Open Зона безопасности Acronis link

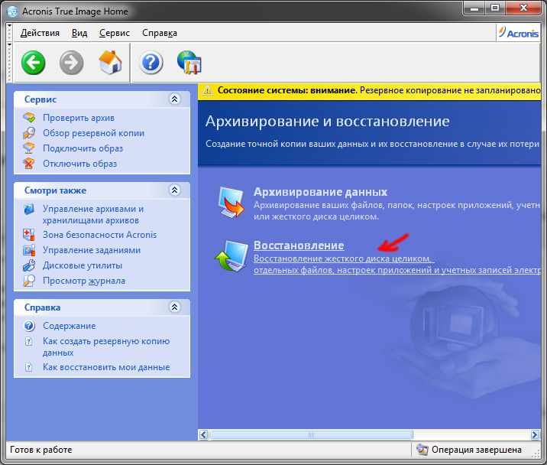click(100, 235)
